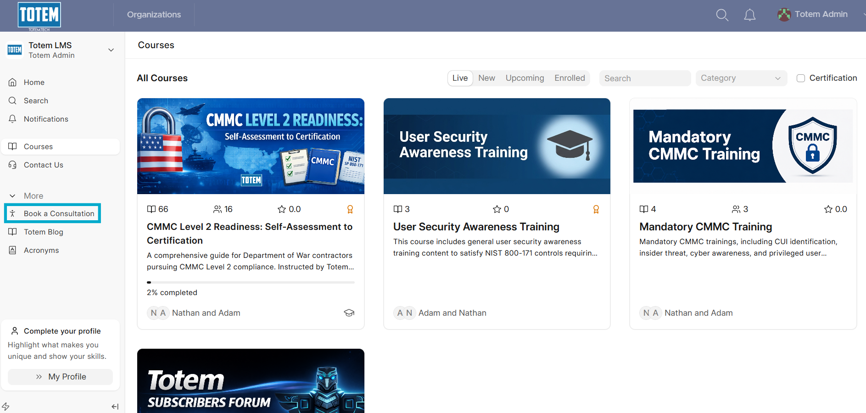
Task: Click the Totem LMS workspace logo
Action: point(15,50)
